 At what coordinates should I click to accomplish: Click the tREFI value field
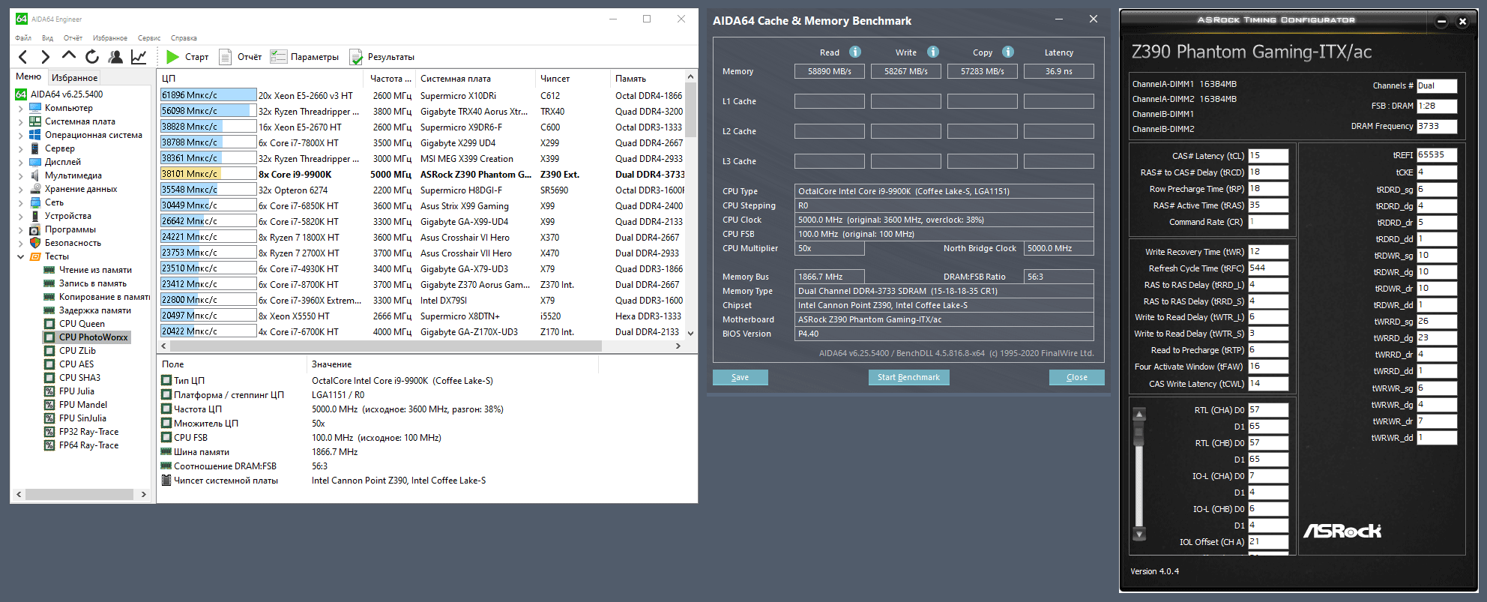pyautogui.click(x=1437, y=155)
